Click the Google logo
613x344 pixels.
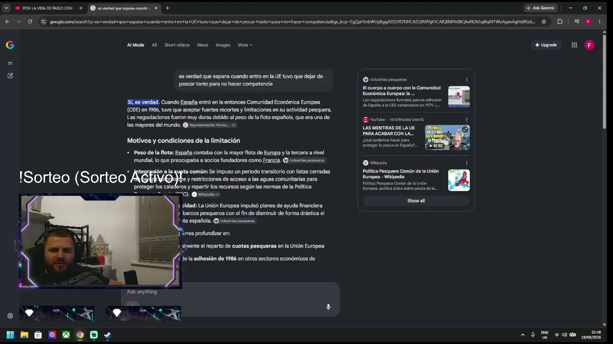(10, 45)
